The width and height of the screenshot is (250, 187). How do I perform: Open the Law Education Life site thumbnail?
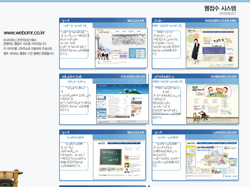pos(212,160)
